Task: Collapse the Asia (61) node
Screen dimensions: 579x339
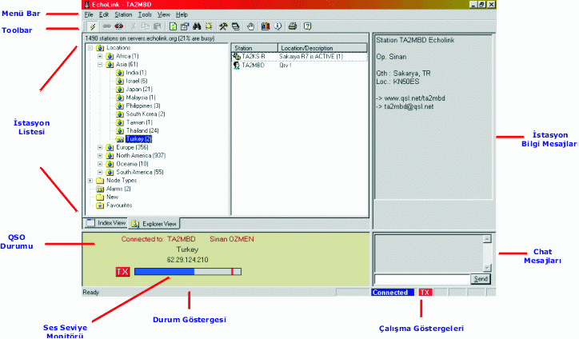Action: point(100,65)
